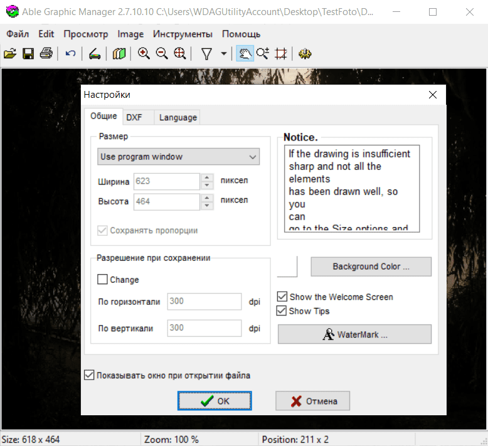The width and height of the screenshot is (488, 446).
Task: Select the Crop tool icon
Action: pyautogui.click(x=281, y=53)
